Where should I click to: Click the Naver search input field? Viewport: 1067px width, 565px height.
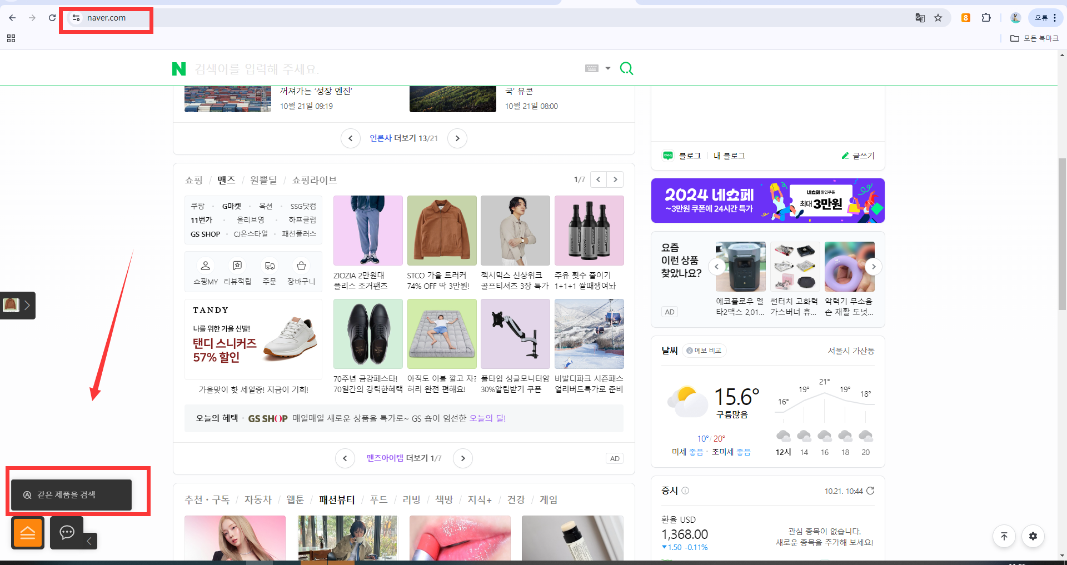383,69
